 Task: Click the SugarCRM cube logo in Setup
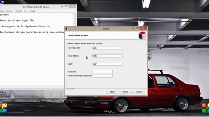(142, 35)
